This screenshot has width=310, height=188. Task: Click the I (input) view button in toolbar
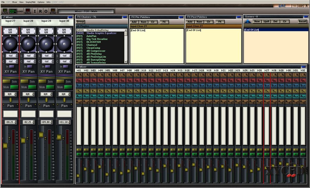35,11
